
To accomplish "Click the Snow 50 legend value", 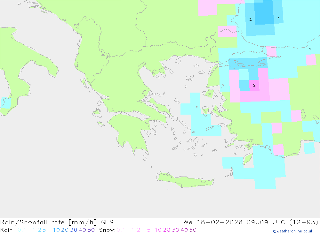I will click(193, 230).
